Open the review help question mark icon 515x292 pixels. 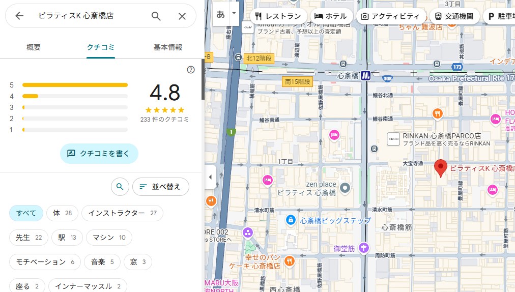click(191, 70)
